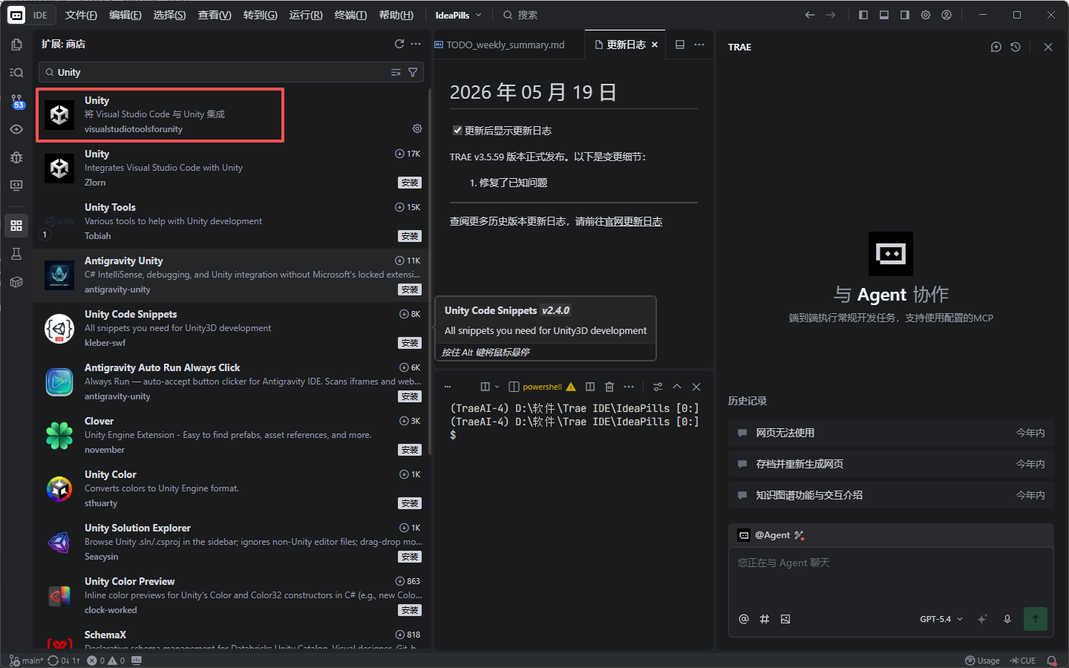Open the panel views ellipsis menu beside terminal

448,387
